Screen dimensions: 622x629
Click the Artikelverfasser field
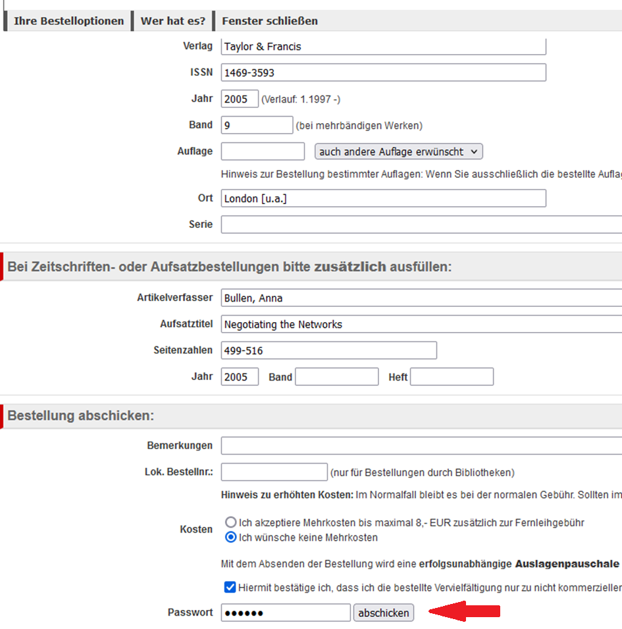coord(421,298)
